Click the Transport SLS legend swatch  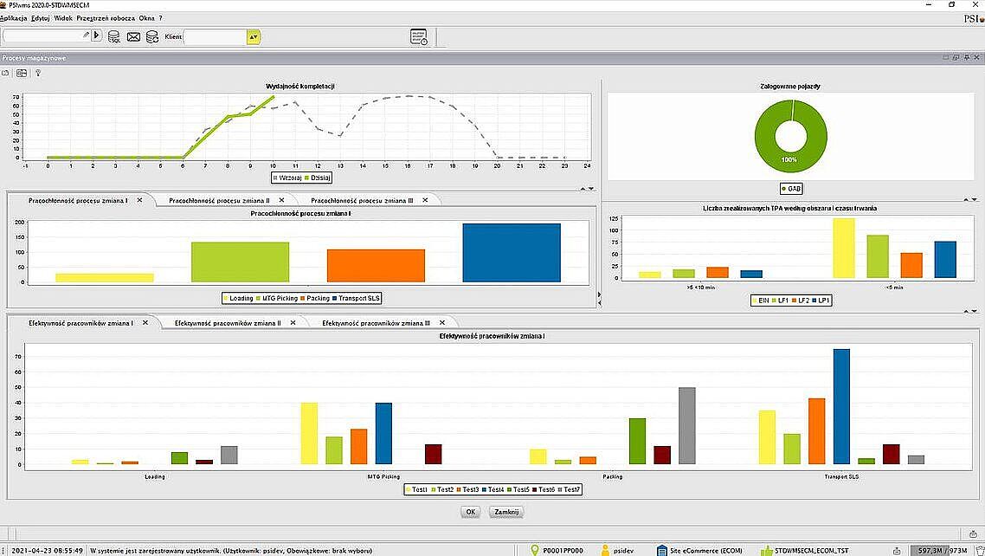[335, 299]
